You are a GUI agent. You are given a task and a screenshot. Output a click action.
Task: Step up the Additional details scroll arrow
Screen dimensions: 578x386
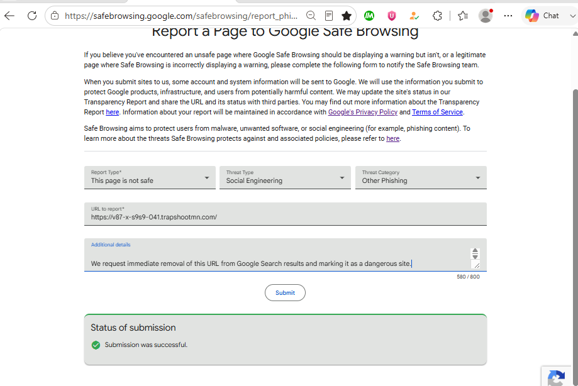(475, 251)
